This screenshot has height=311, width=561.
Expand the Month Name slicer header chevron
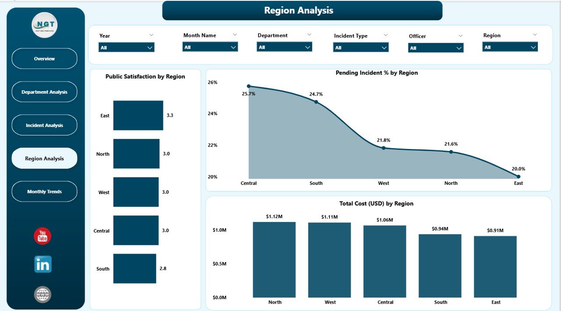point(234,35)
